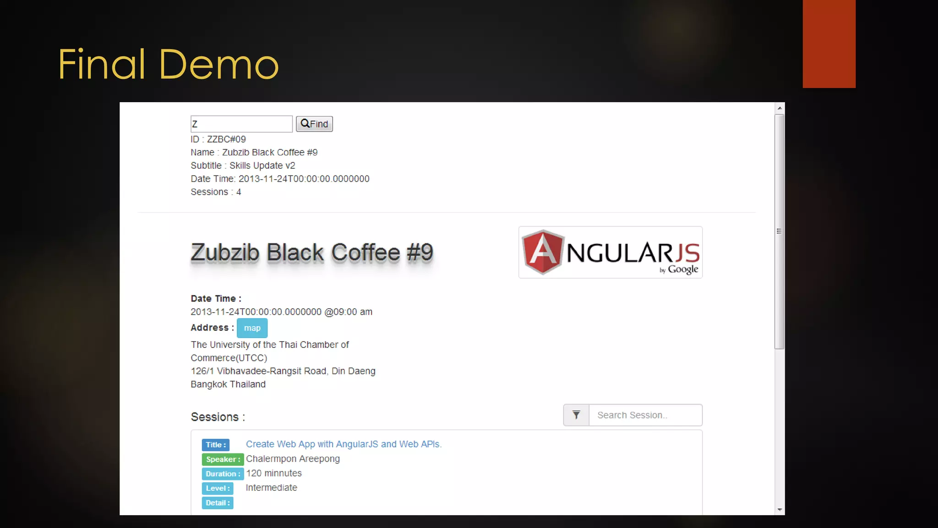Click the ID : ZZBC#09 line
938x528 pixels.
(x=218, y=139)
